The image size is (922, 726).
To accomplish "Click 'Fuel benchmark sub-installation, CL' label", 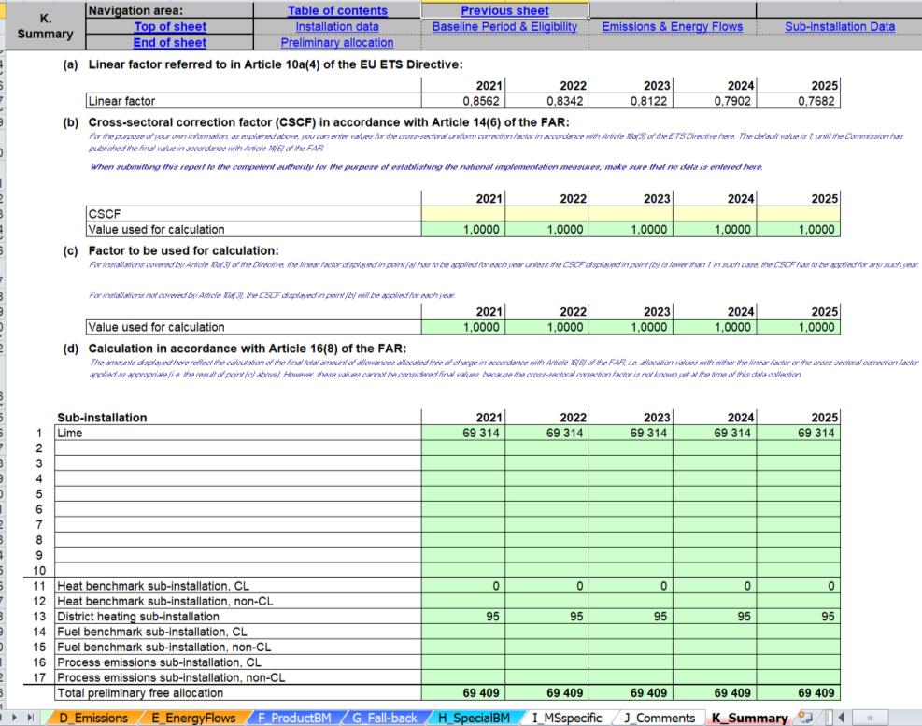I will pyautogui.click(x=238, y=632).
